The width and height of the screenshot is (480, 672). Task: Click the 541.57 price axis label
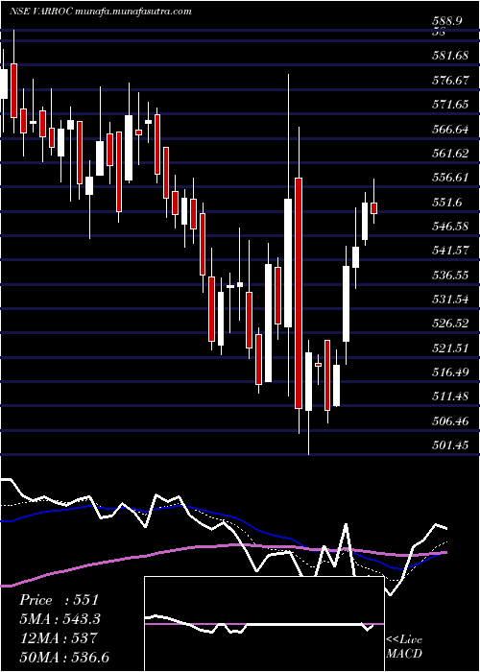(x=450, y=251)
